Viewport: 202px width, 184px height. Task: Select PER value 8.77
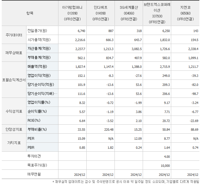point(167,139)
